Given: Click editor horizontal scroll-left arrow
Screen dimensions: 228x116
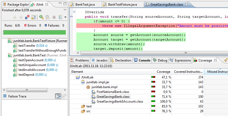Looking at the screenshot, I should coord(78,53).
